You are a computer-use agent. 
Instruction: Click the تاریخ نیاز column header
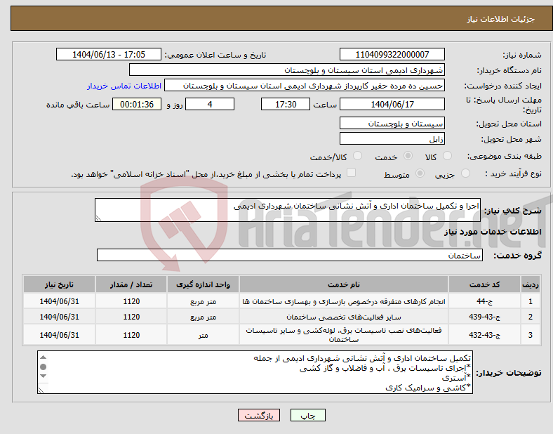point(59,284)
